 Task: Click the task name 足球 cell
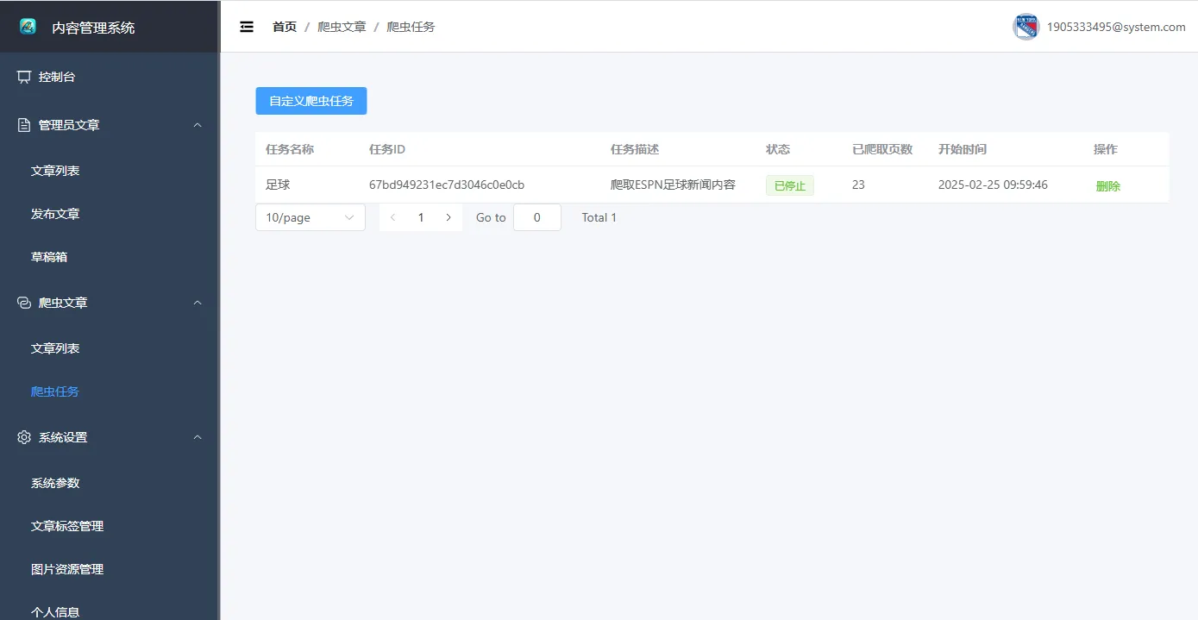click(278, 185)
